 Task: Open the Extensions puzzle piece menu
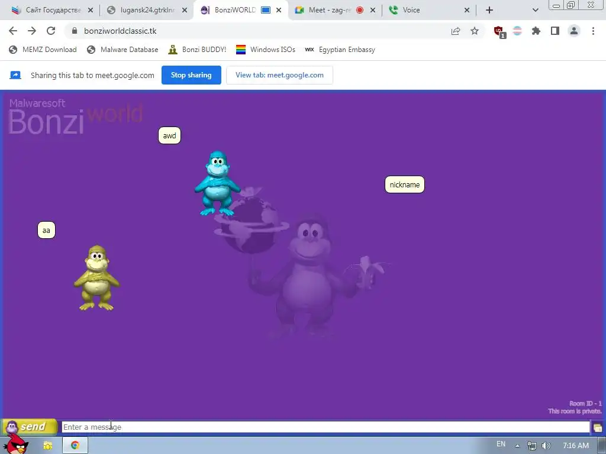point(536,31)
